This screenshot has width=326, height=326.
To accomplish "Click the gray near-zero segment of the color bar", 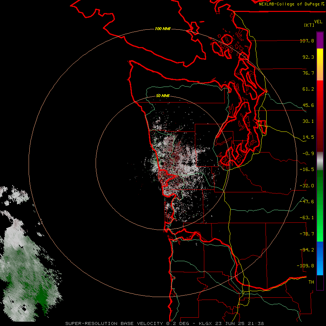I will (x=320, y=161).
